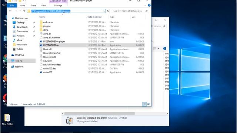Click DAT File type of unins000.dat
237x133 pixels.
114,68
